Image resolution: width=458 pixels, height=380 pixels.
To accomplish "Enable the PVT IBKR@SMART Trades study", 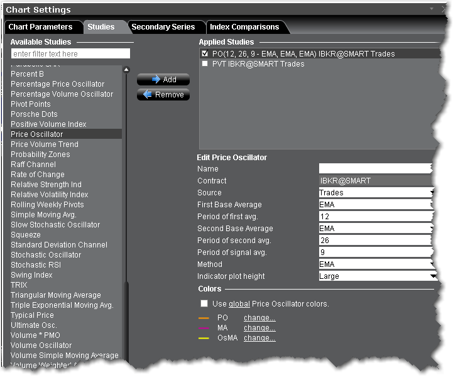I will click(205, 64).
